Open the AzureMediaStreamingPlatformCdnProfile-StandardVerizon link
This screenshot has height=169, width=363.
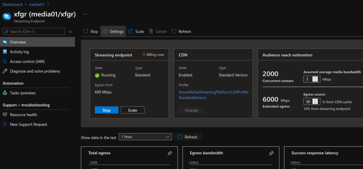coord(213,95)
